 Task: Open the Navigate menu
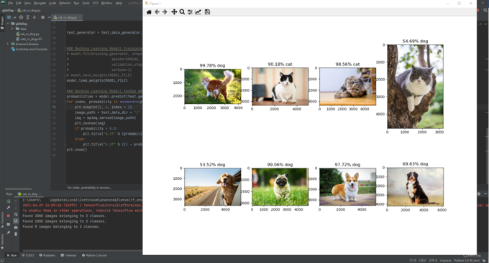[x=40, y=3]
